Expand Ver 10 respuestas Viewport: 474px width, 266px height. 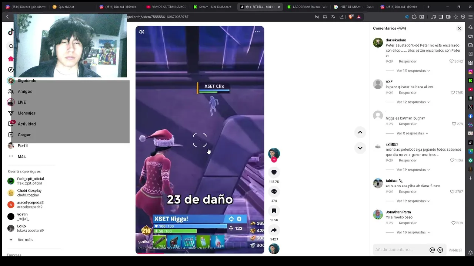tap(413, 232)
